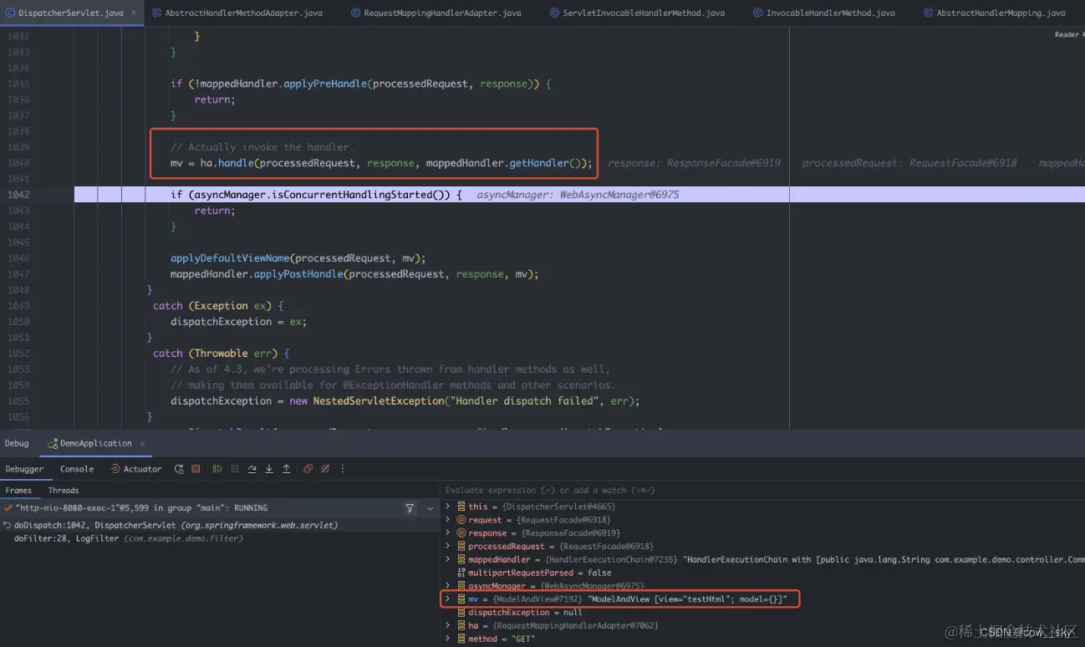Expand the 'processedRequest' variable node
Screen dimensions: 1085x647
pos(448,547)
